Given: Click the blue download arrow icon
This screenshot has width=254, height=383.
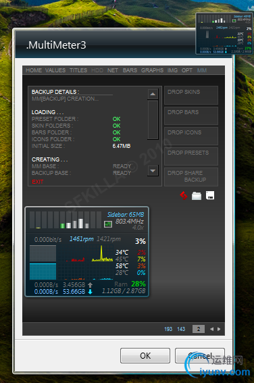Looking at the screenshot, I should 90,292.
